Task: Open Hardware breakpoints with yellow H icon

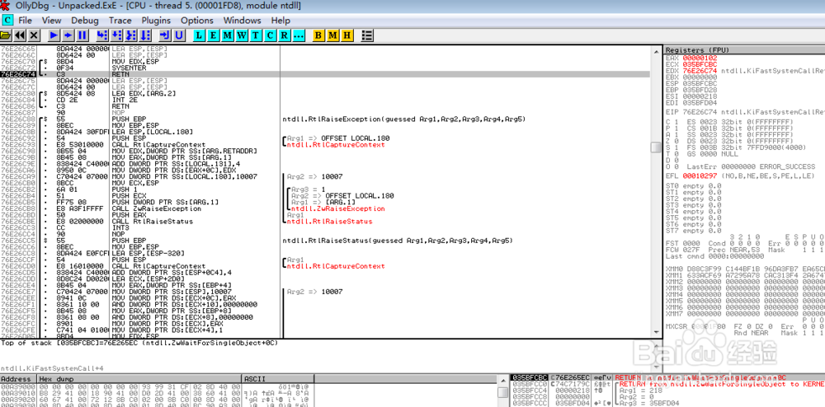Action: 346,35
